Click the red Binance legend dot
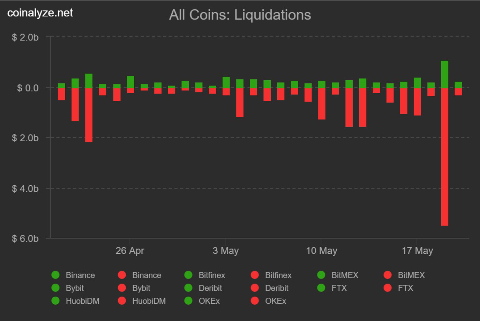Image resolution: width=480 pixels, height=321 pixels. 122,275
